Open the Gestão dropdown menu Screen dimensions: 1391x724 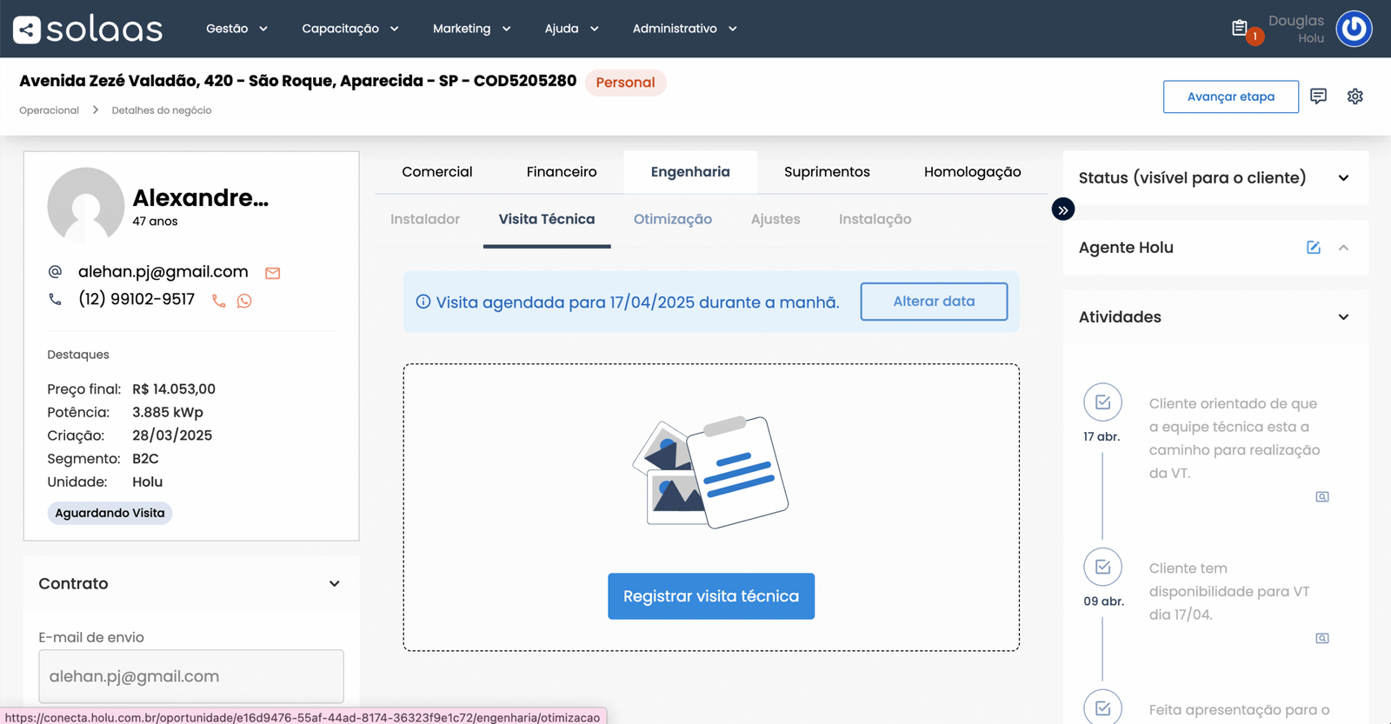click(236, 29)
